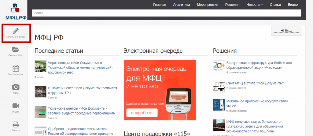Viewport: 313px width, 136px height.
Task: Select the Фото camera icon
Action: coord(16,87)
